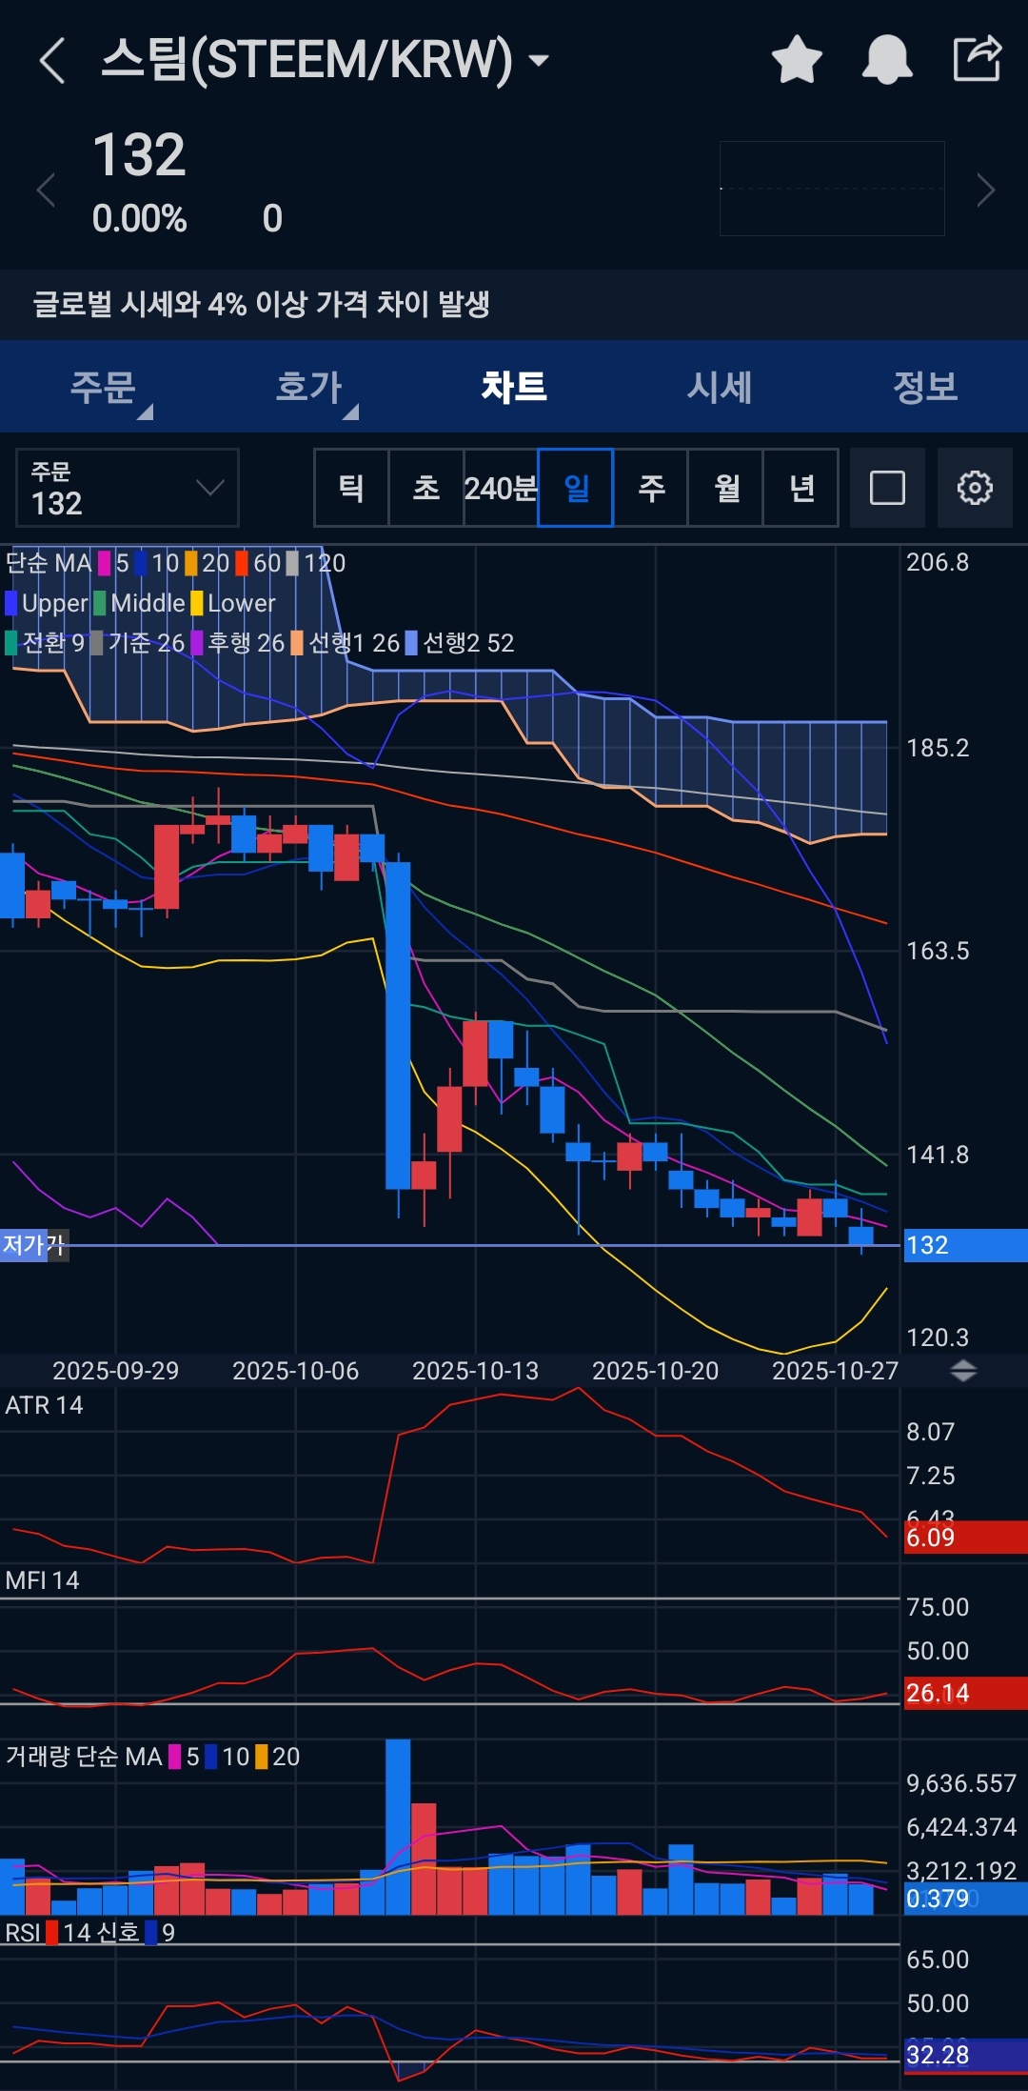Tap the RSI 14 신호 9 label
The width and height of the screenshot is (1028, 2091).
[89, 1933]
